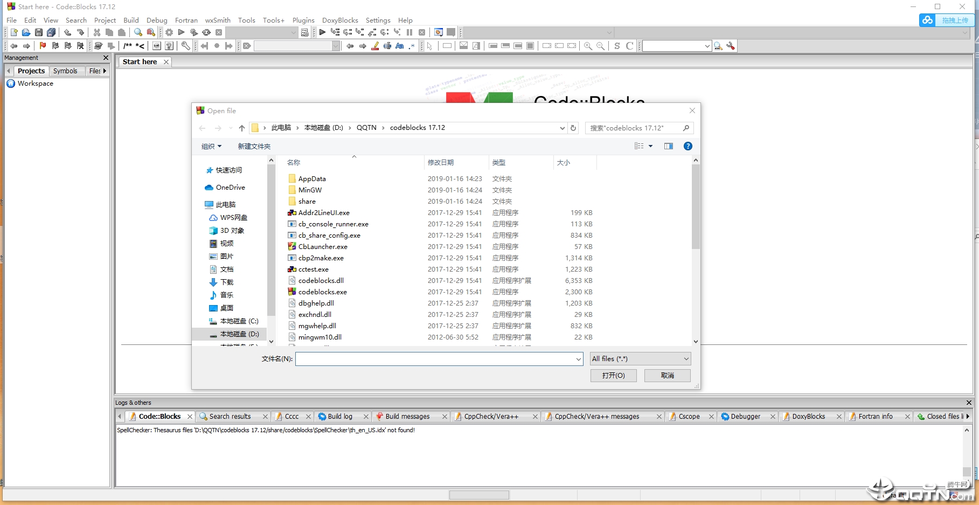Image resolution: width=979 pixels, height=505 pixels.
Task: Open the All files (*.*) filter dropdown
Action: (640, 359)
